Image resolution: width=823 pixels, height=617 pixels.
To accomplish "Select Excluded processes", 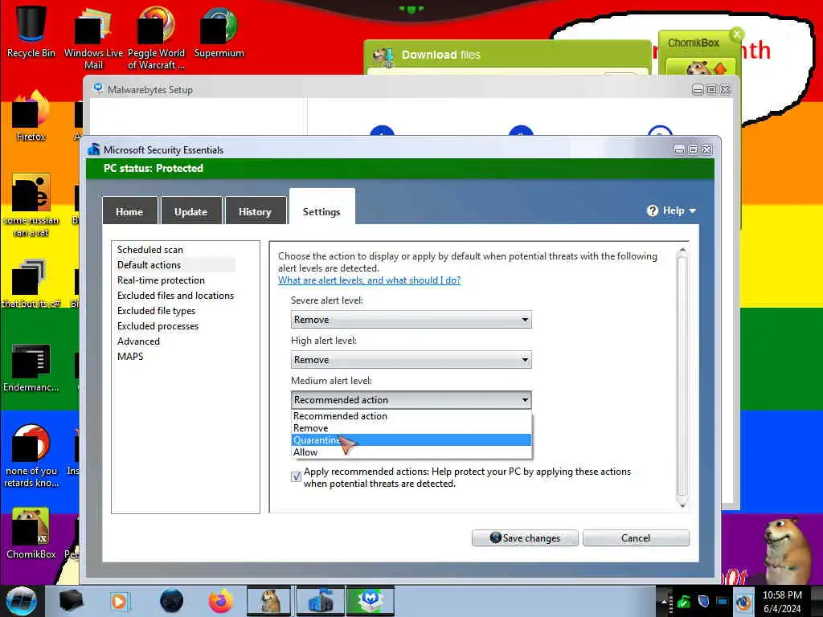I will pos(158,326).
